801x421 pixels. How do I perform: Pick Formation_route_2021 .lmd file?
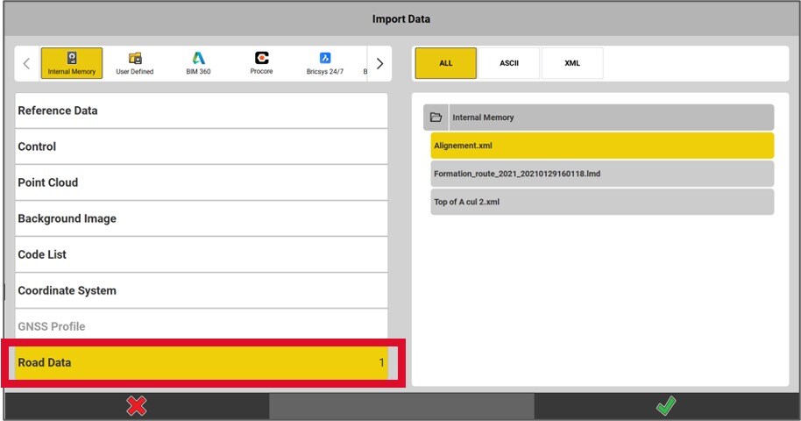(602, 174)
